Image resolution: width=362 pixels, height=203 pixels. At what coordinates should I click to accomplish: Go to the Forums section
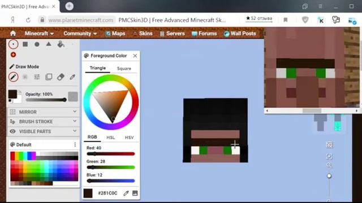pos(204,34)
